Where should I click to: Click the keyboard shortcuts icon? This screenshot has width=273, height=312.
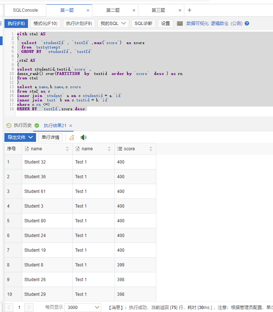pos(180,24)
